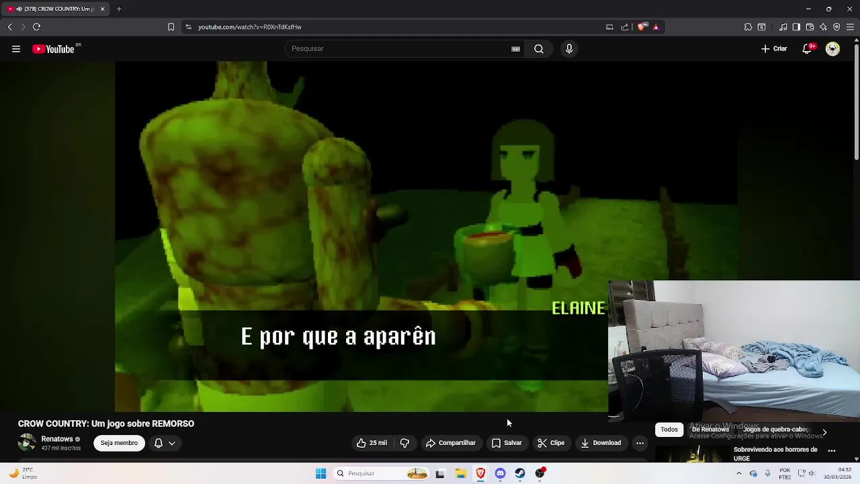
Task: Open File Explorer from the taskbar
Action: point(460,473)
